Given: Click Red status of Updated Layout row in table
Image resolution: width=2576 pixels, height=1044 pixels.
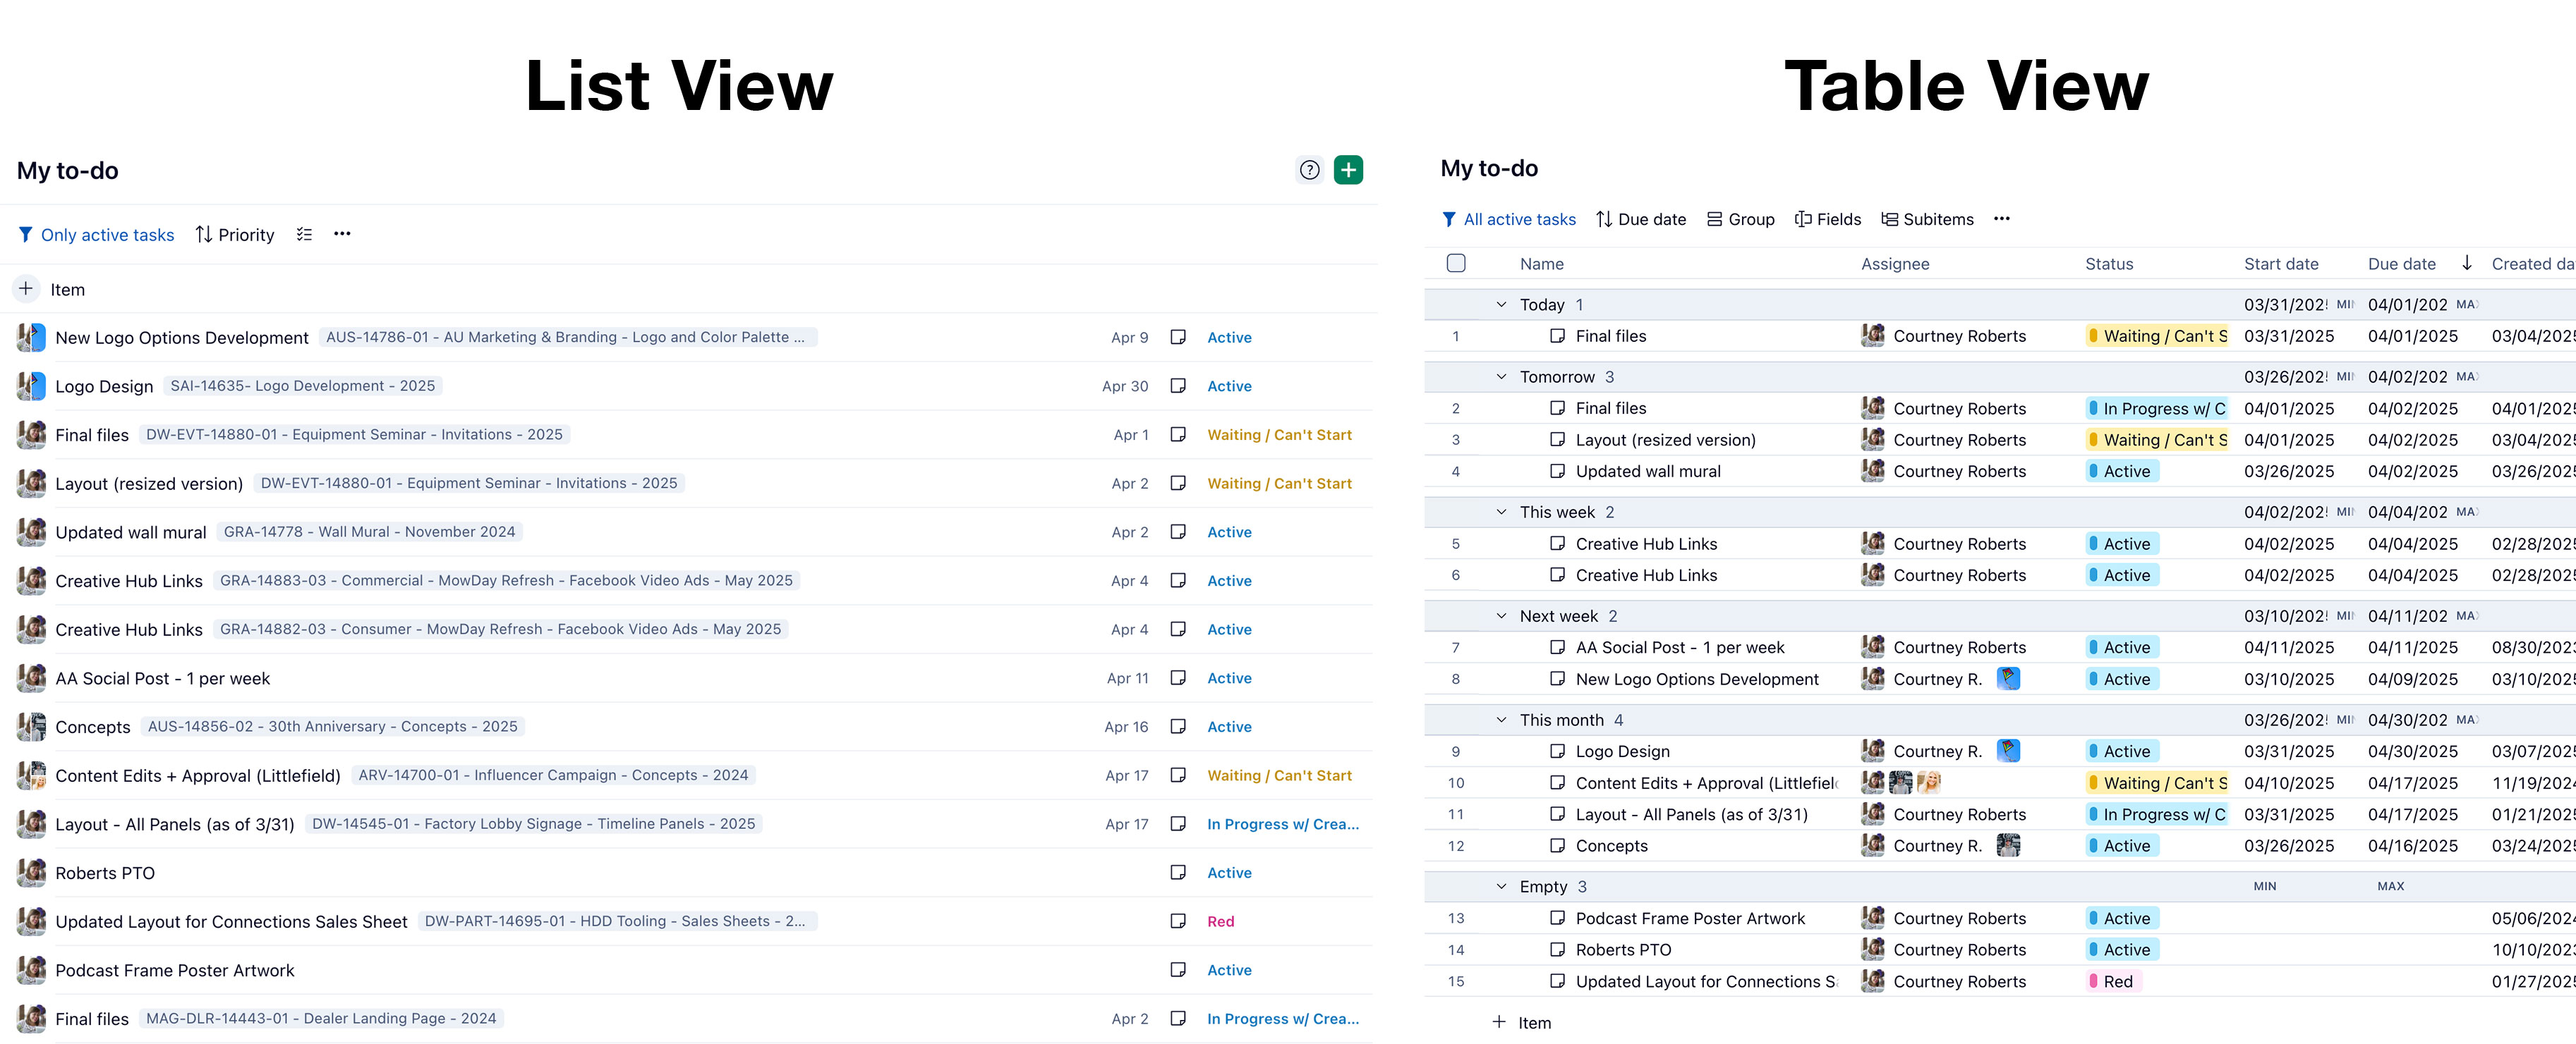Looking at the screenshot, I should 2116,981.
